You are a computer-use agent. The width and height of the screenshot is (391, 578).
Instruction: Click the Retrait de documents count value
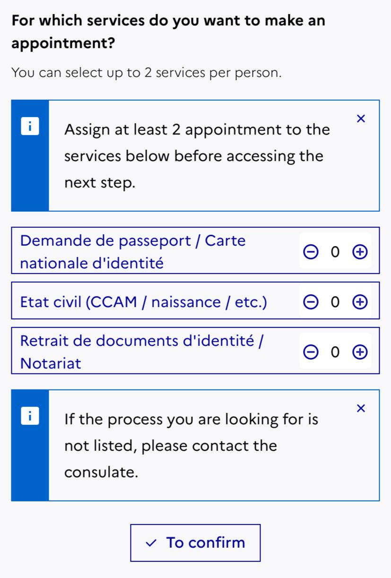tap(335, 352)
